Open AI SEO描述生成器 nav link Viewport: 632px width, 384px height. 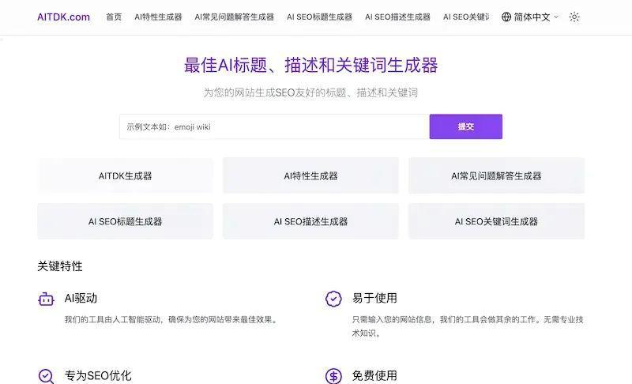[397, 17]
